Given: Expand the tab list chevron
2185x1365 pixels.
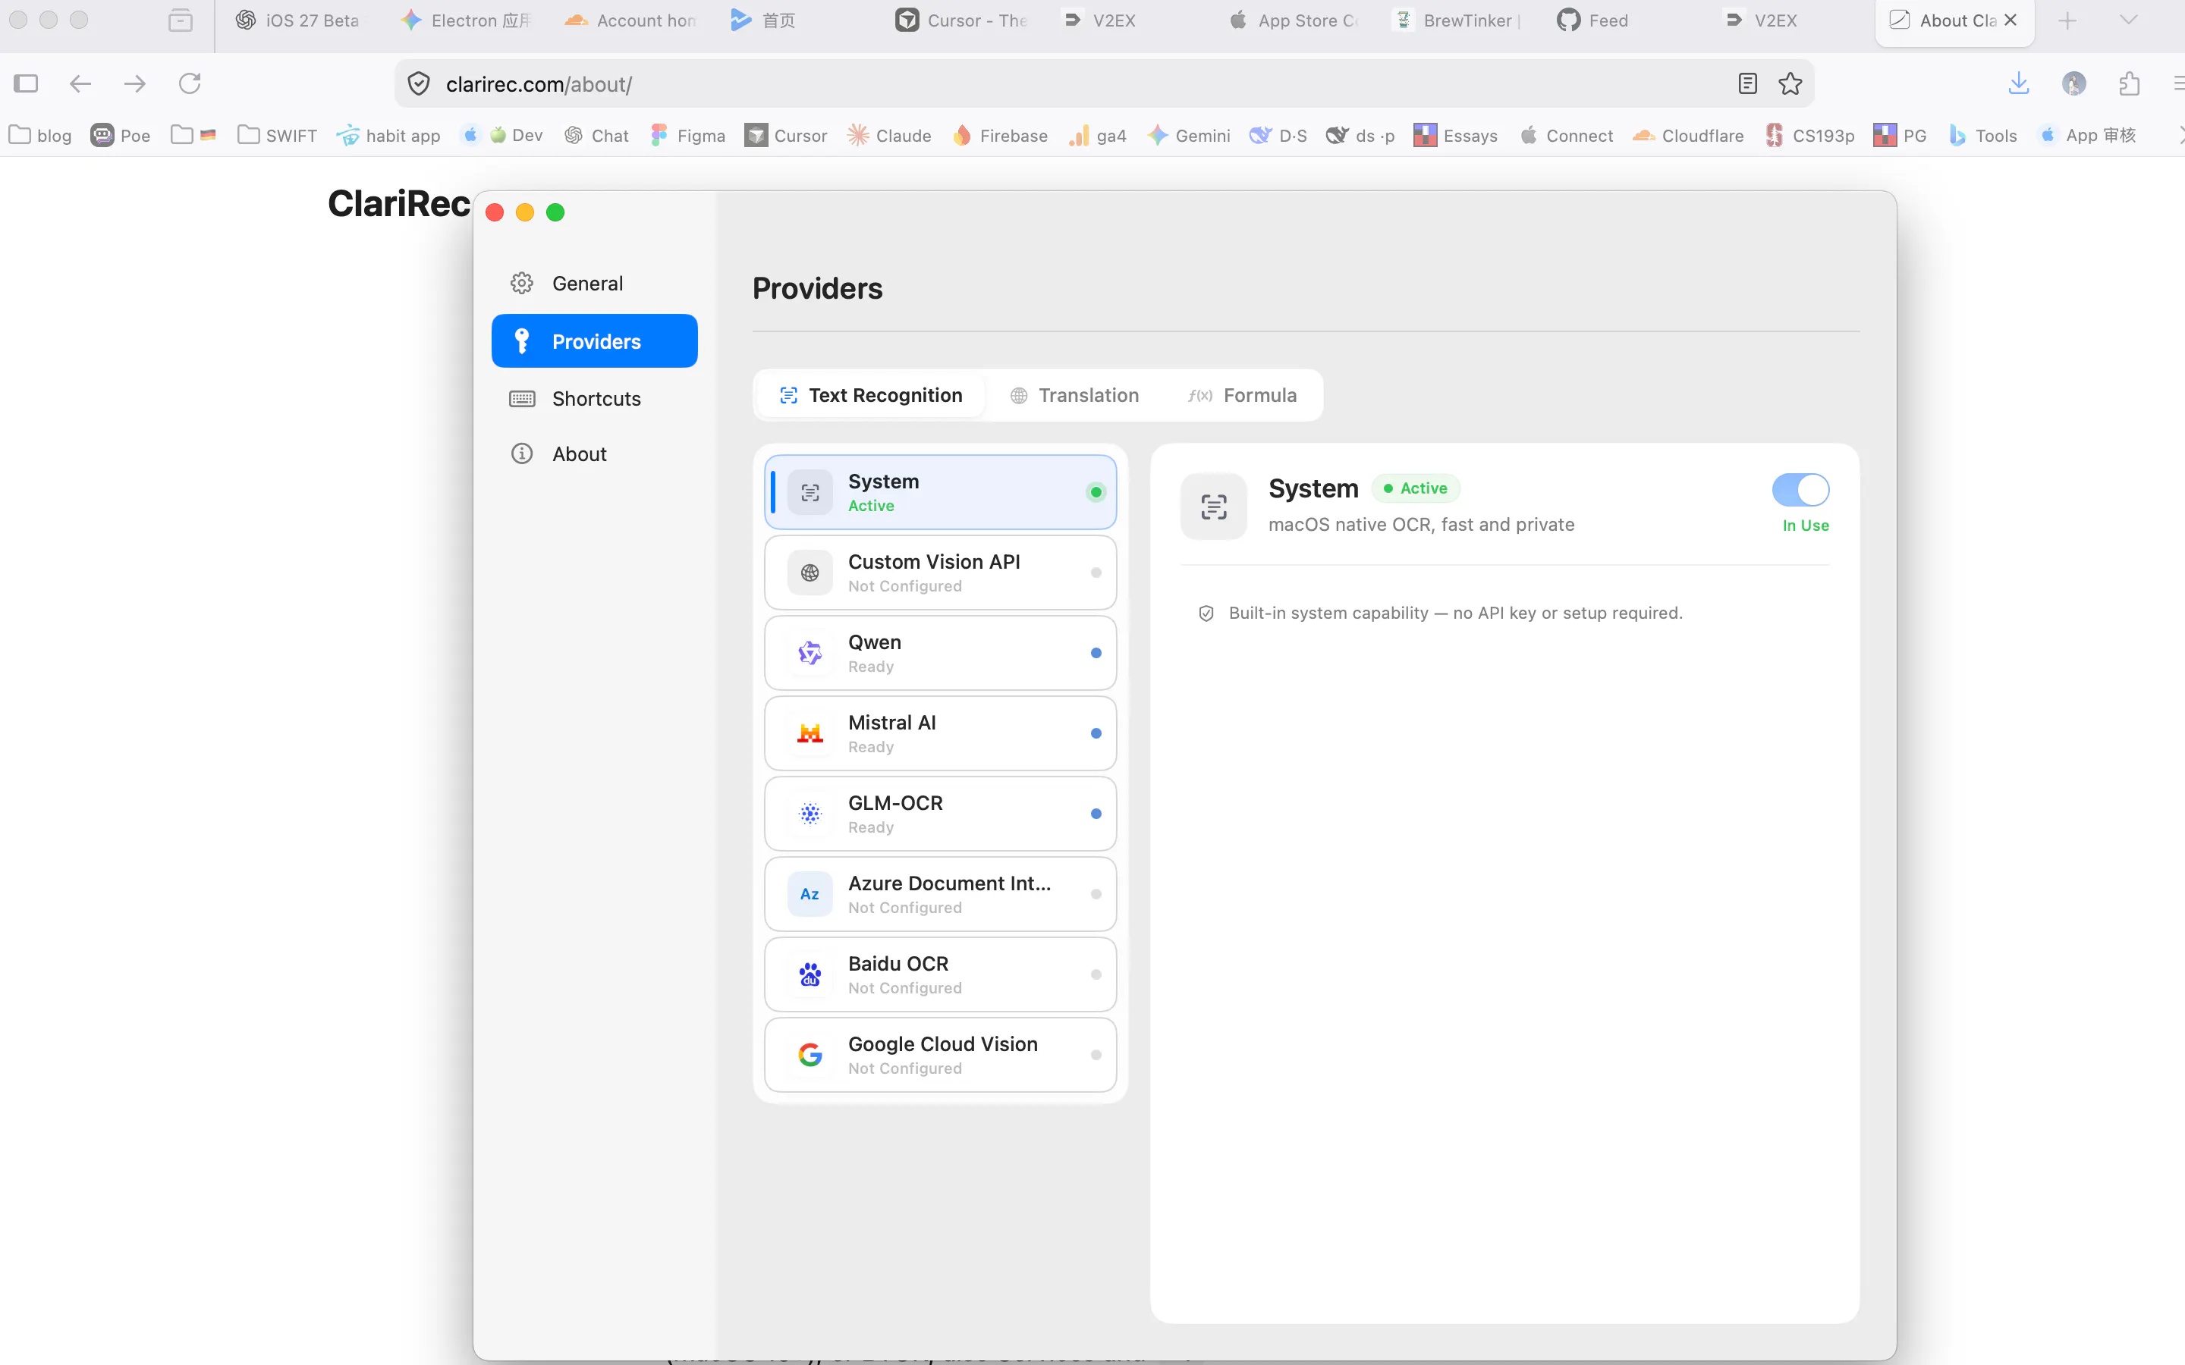Looking at the screenshot, I should click(x=2128, y=20).
